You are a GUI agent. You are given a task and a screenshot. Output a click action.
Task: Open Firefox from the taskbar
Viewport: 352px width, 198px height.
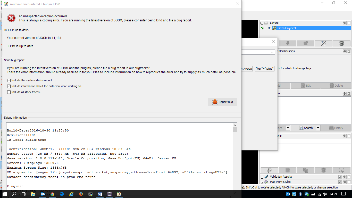point(81,194)
